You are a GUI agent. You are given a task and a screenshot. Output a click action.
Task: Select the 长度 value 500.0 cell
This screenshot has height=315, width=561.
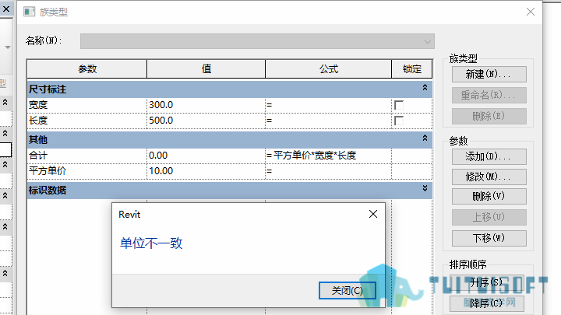click(206, 121)
